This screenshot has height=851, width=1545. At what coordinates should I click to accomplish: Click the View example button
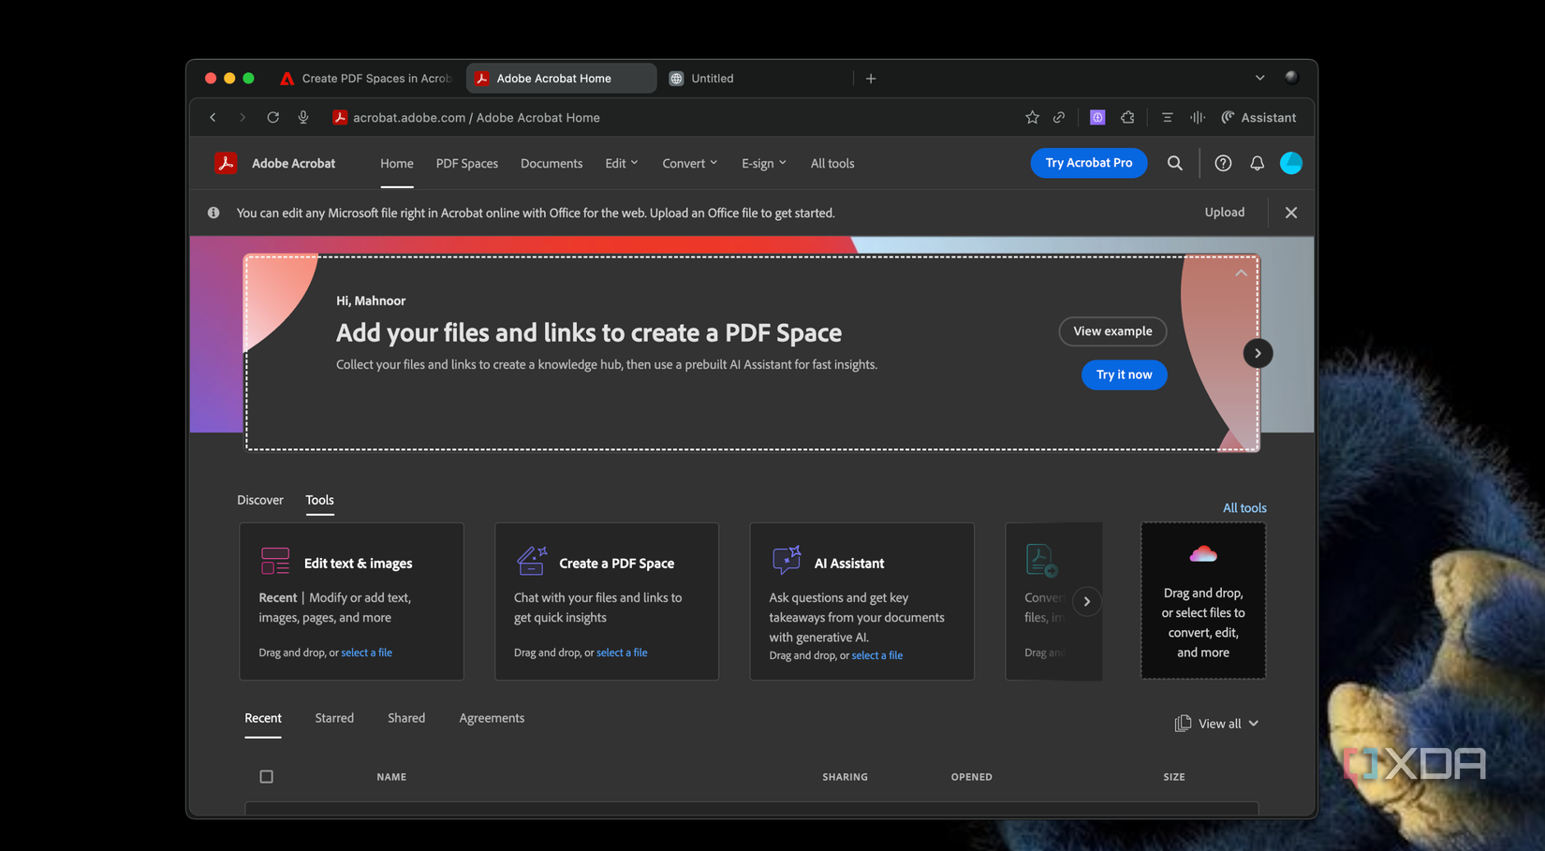point(1112,331)
